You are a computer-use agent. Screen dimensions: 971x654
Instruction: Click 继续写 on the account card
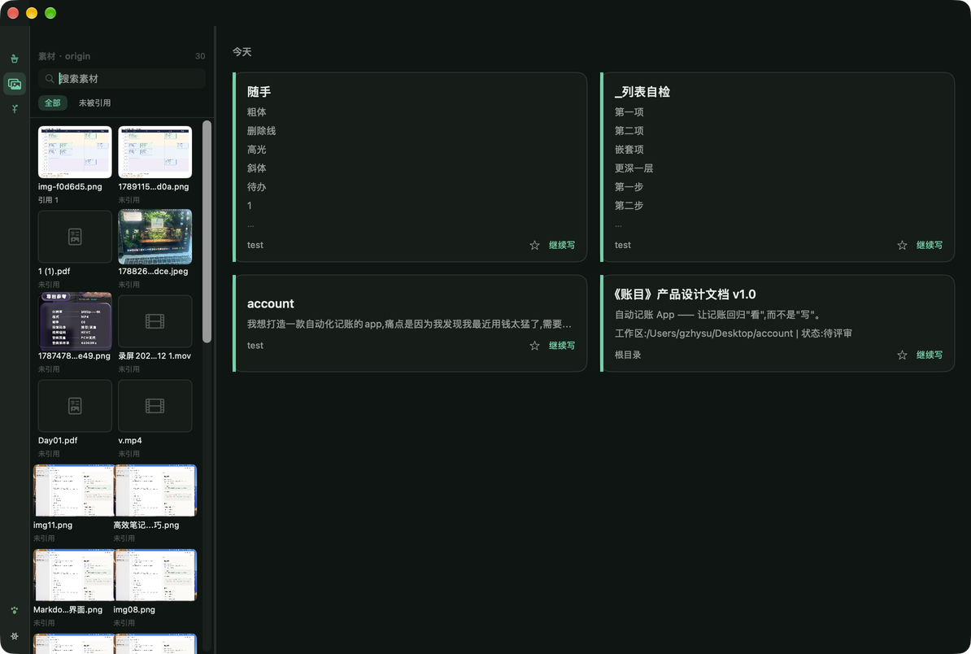(x=562, y=346)
